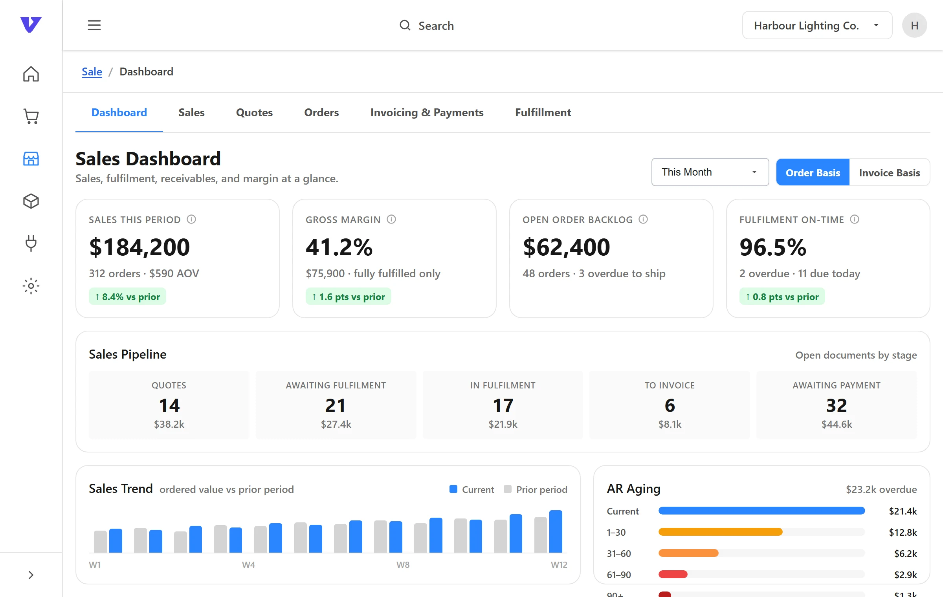Image resolution: width=943 pixels, height=597 pixels.
Task: Click the gray W1 prior-period bar
Action: point(100,542)
